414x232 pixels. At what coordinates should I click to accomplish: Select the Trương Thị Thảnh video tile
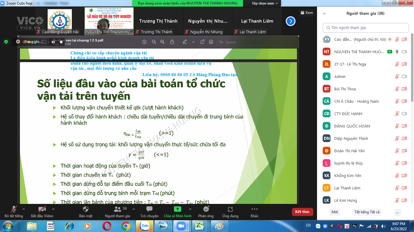[x=159, y=21]
